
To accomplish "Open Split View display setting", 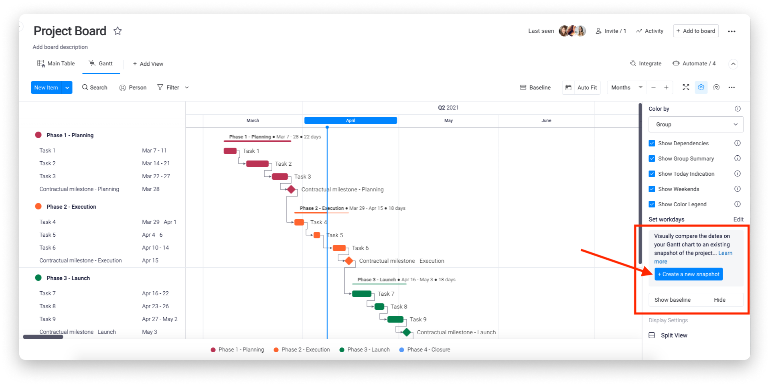I will pos(668,335).
